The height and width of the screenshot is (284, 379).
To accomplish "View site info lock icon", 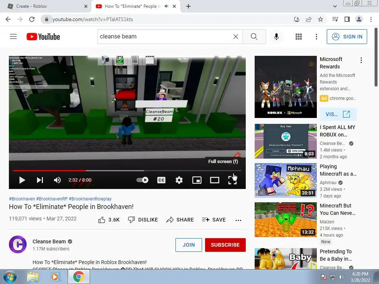I will (x=47, y=19).
